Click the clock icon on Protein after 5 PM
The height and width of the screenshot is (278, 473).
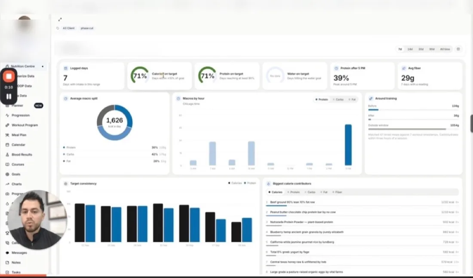(x=336, y=68)
